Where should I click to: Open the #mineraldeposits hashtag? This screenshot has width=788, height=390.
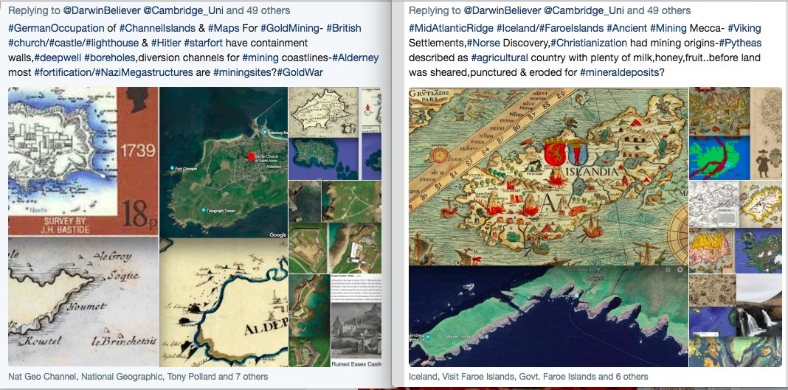619,72
